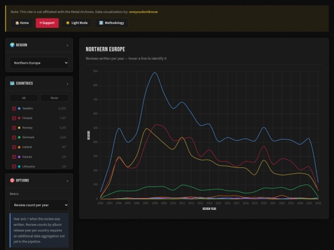Click the Review Year axis title
Screen dimensions: 334x250
click(x=209, y=209)
